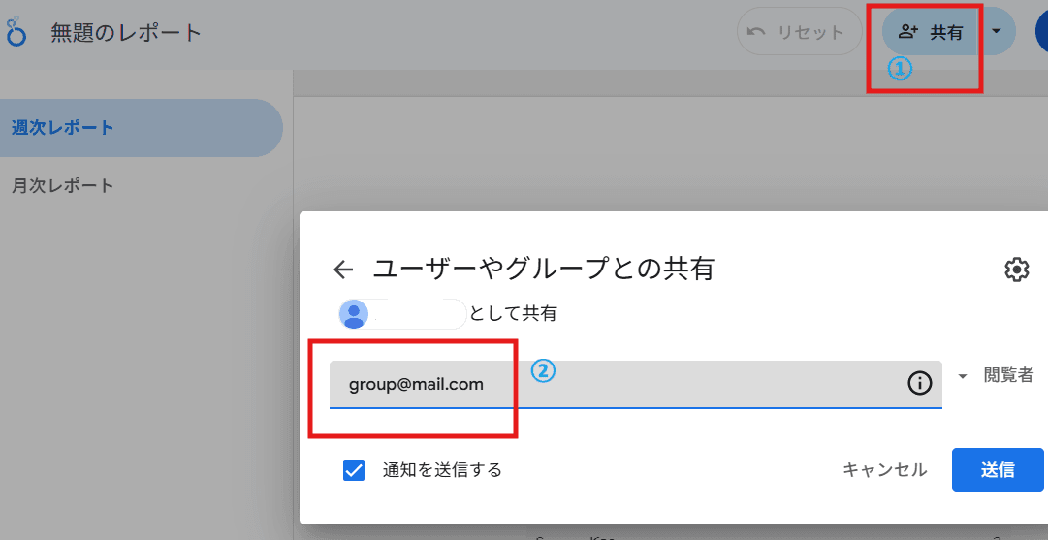
Task: Select the 週次レポート page
Action: click(141, 128)
